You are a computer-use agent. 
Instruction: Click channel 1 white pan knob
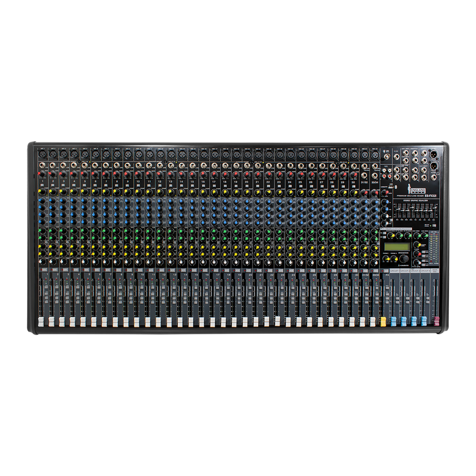(42, 261)
